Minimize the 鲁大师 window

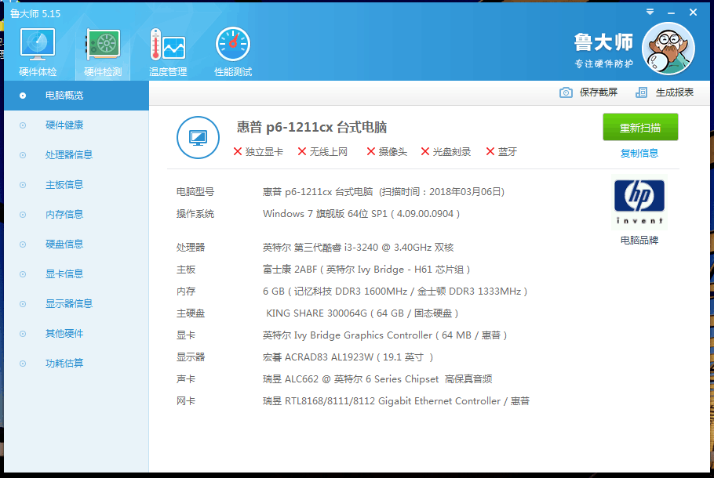coord(671,13)
